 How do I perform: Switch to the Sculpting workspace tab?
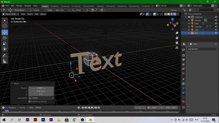tap(65, 6)
